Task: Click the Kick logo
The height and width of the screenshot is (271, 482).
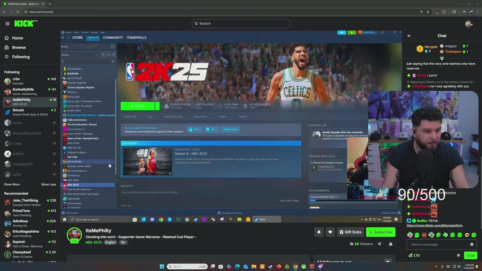Action: pos(26,23)
